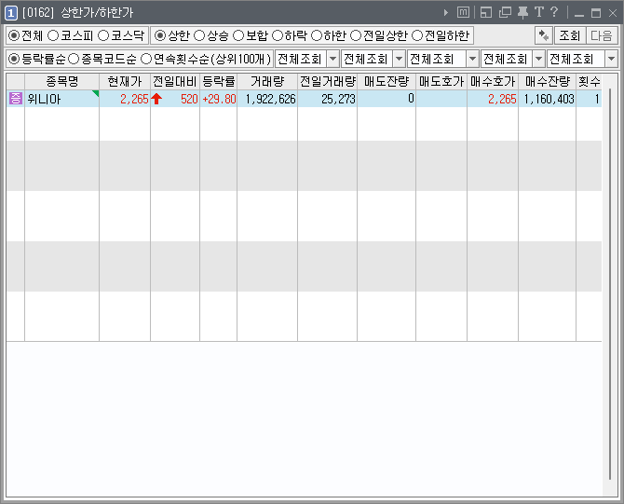Select the 상한 radio button
The height and width of the screenshot is (504, 624).
160,35
